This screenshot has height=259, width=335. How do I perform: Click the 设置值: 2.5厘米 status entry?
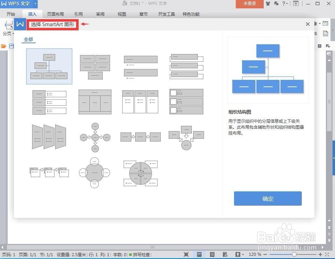(71, 254)
